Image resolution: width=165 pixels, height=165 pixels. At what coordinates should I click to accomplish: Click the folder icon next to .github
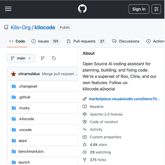[x=14, y=97]
